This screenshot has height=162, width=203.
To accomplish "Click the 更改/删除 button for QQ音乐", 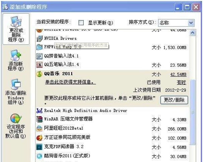I will [x=174, y=100].
